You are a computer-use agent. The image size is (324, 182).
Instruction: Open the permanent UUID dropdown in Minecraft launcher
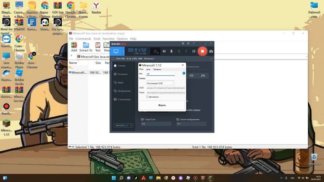point(160,83)
